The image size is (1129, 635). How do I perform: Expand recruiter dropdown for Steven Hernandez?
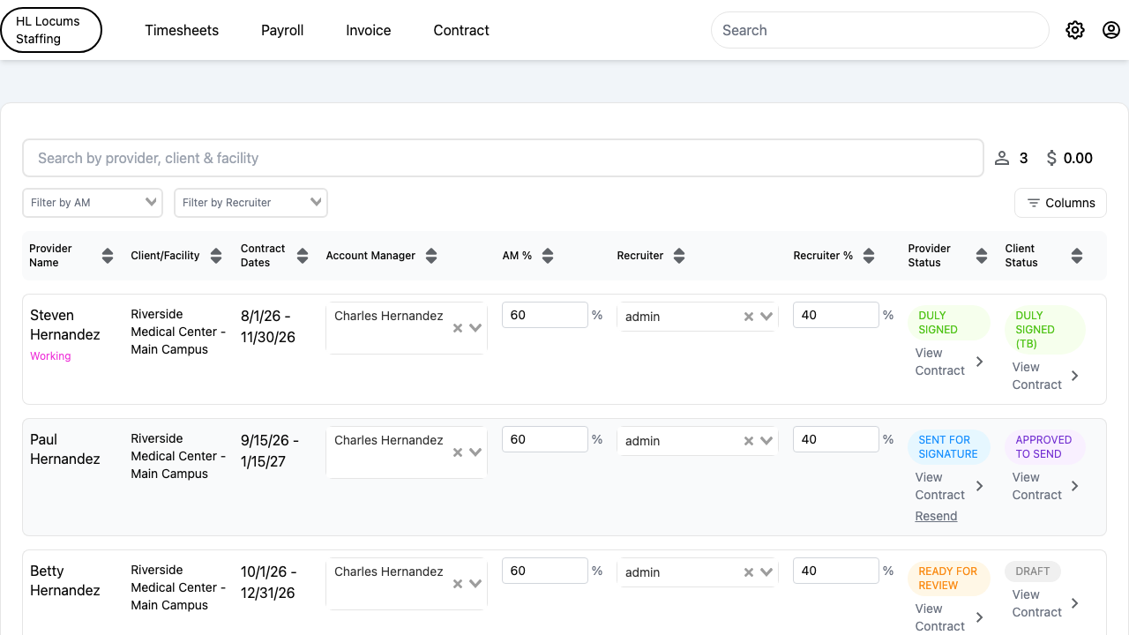click(x=766, y=317)
